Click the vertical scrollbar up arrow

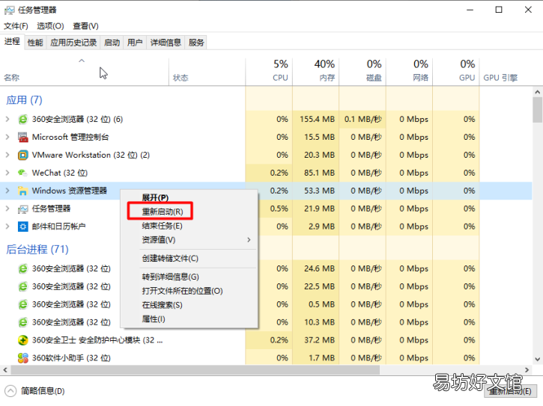pos(538,92)
